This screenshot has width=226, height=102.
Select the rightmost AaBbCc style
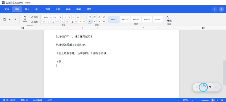point(158,19)
